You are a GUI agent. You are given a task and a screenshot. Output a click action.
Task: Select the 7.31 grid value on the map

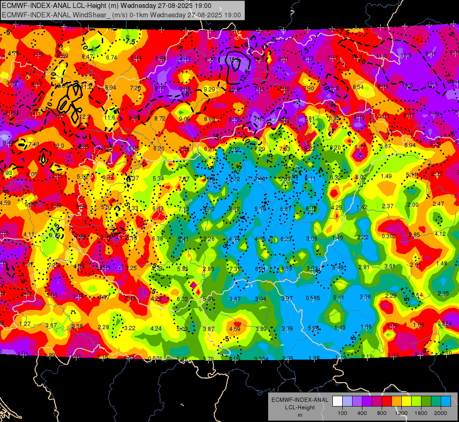234,269
